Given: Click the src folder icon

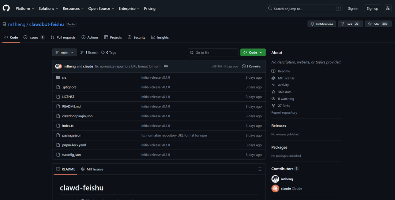Looking at the screenshot, I should tap(58, 78).
